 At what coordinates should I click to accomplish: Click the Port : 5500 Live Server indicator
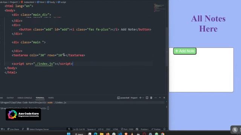click(127, 129)
